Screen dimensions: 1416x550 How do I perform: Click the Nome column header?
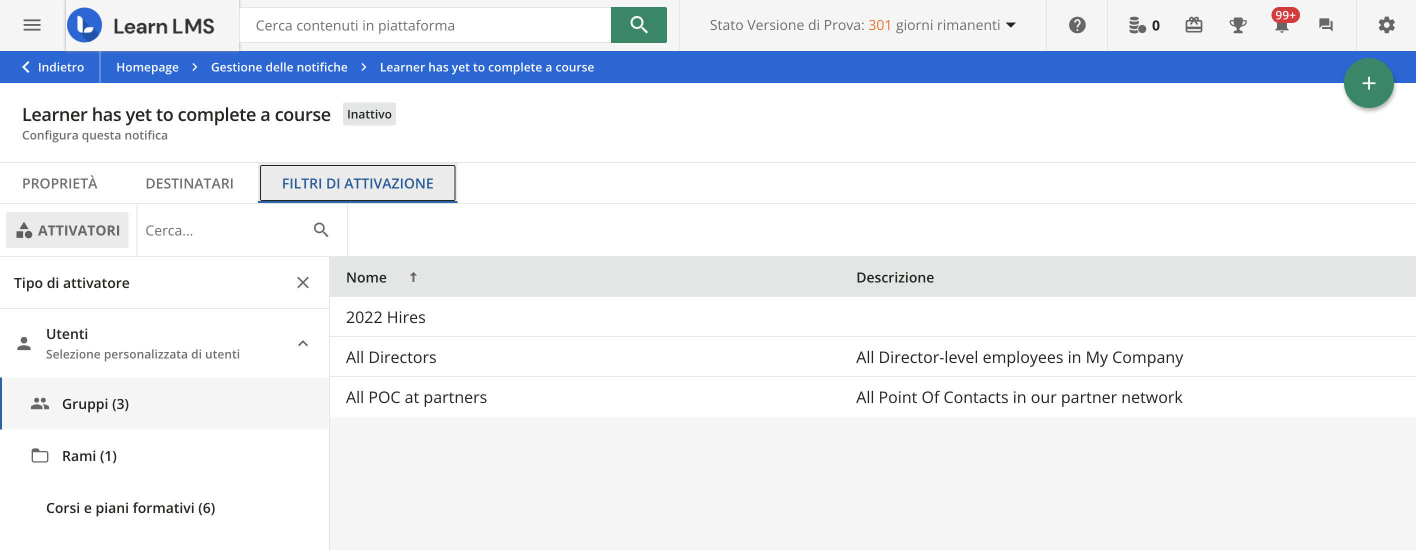coord(366,277)
